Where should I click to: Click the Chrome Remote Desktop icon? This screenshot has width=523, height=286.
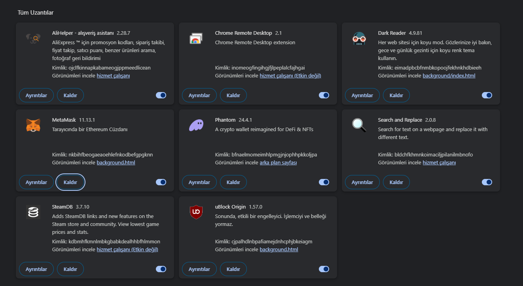tap(196, 38)
